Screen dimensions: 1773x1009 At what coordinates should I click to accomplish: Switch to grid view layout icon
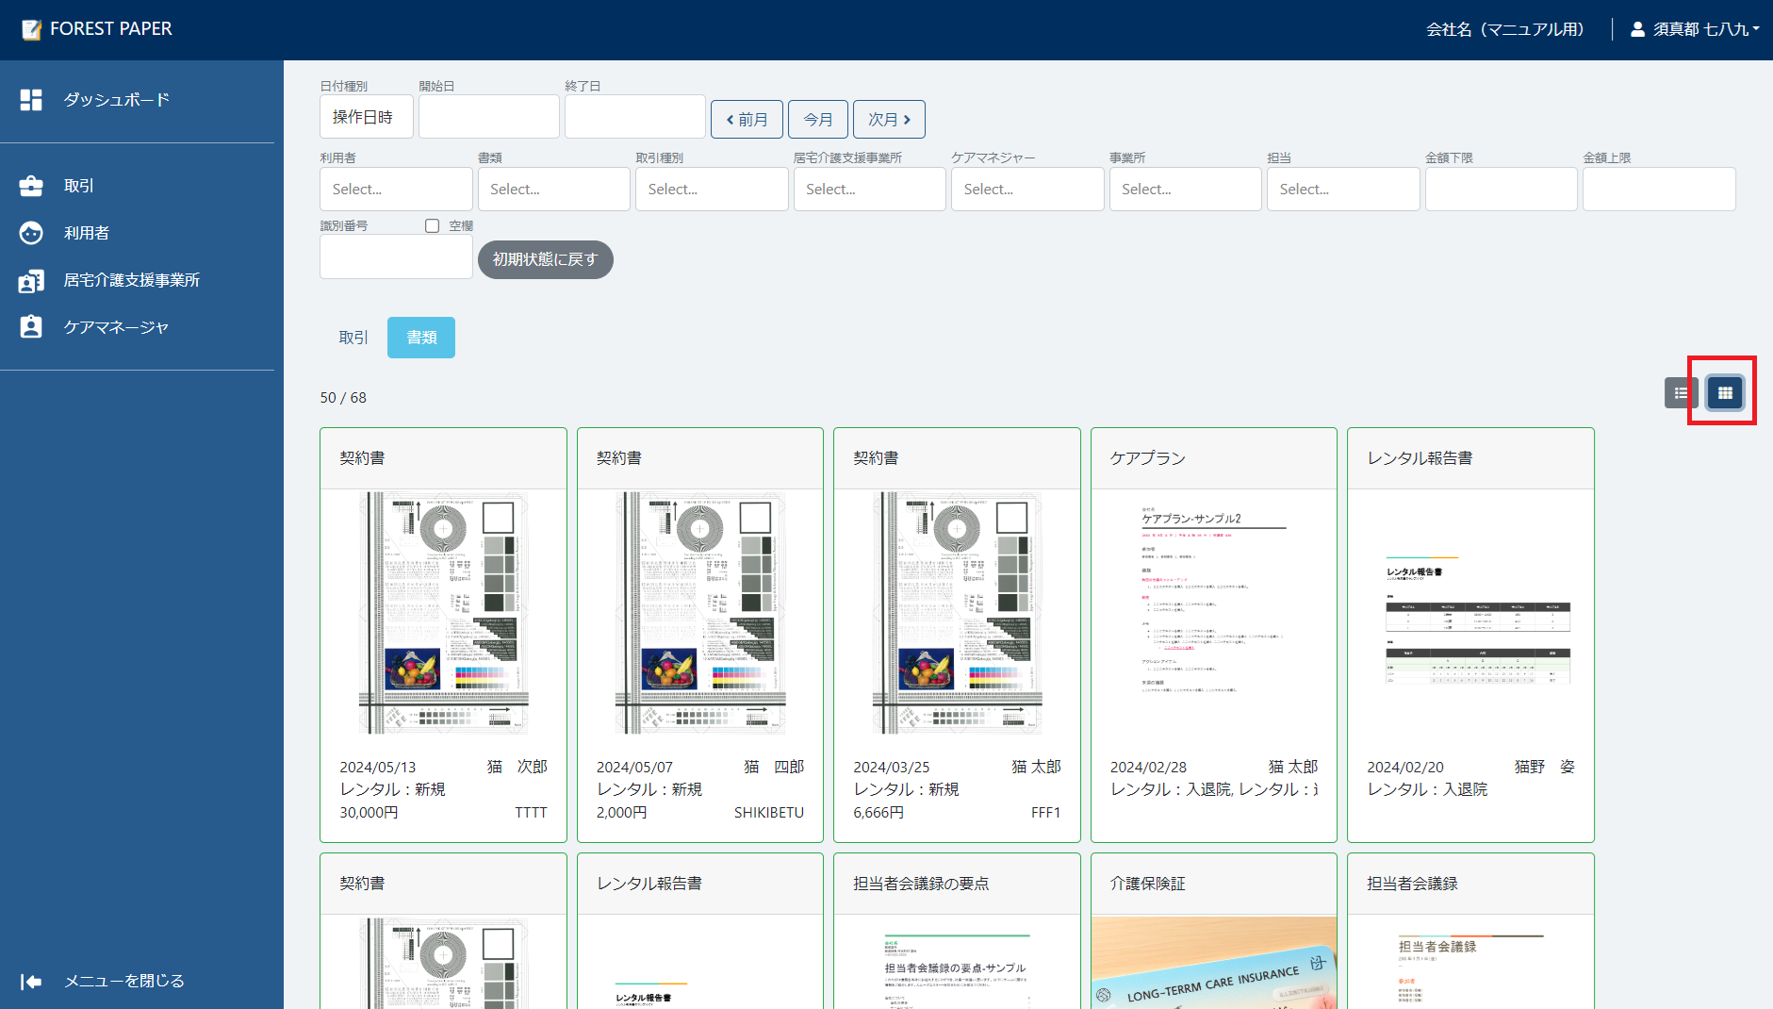click(x=1725, y=393)
